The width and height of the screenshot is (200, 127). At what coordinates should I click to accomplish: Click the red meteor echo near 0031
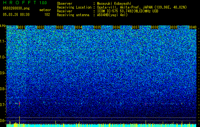[x=19, y=104]
